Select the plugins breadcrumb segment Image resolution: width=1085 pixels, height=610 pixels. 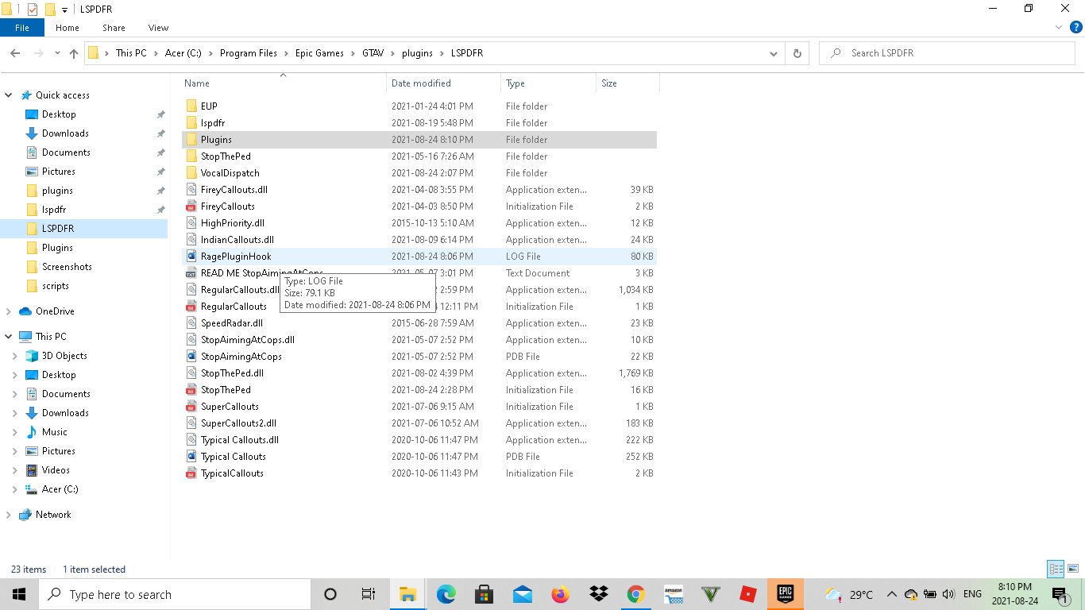417,53
